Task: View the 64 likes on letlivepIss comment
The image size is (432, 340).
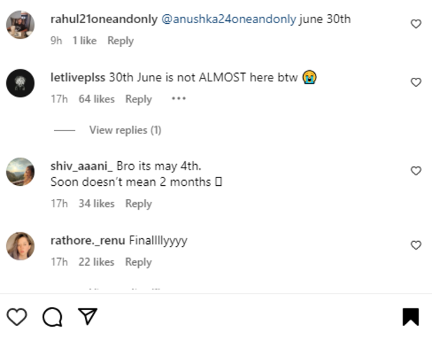Action: (x=96, y=100)
